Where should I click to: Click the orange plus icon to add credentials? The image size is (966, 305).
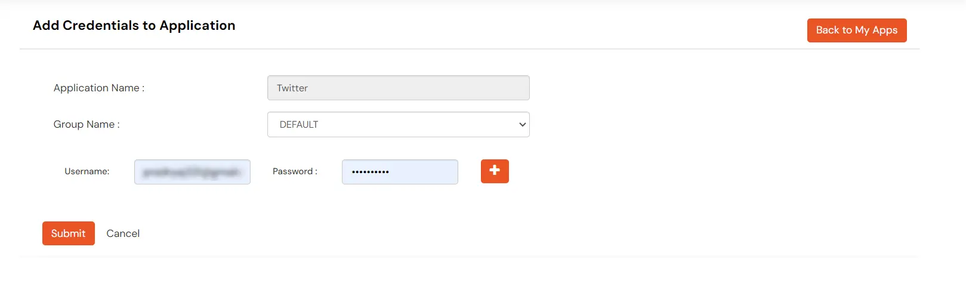(x=495, y=171)
